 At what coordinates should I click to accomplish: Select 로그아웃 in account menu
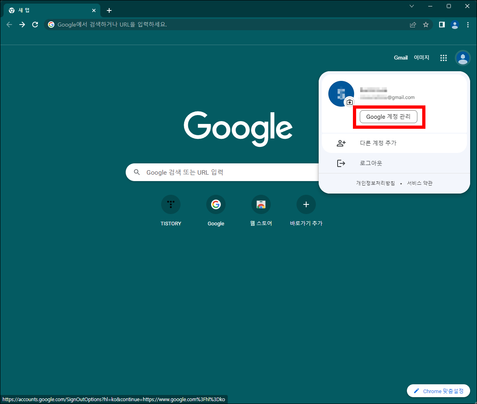[x=394, y=163]
